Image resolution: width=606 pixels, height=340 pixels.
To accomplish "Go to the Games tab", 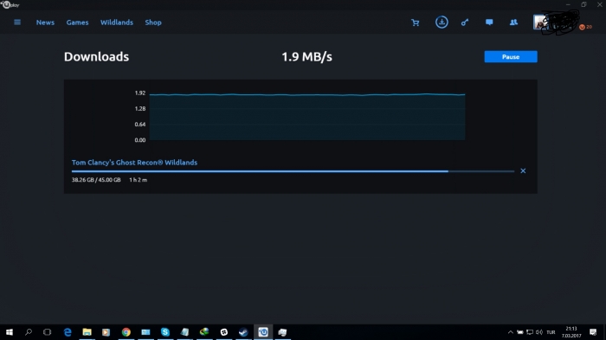I will click(77, 22).
